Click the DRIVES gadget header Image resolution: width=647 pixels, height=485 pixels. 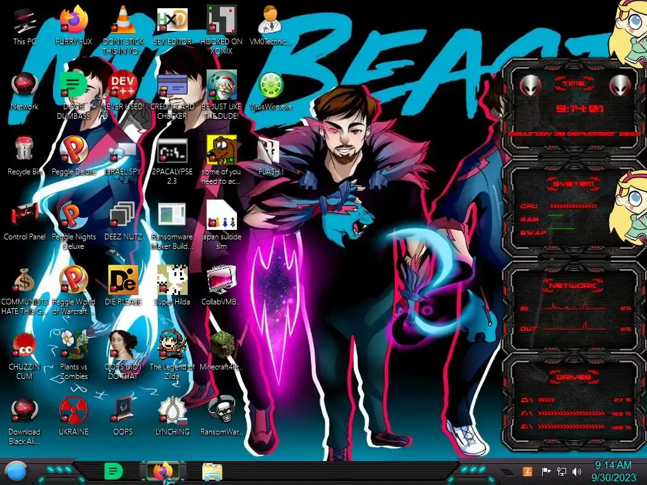574,377
